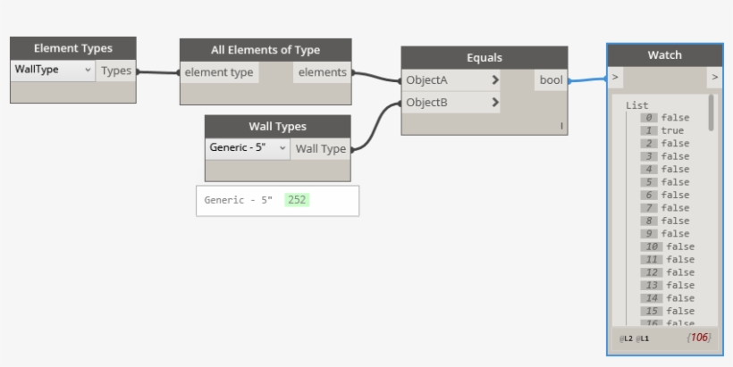Select list index 0 false entry
The width and height of the screenshot is (733, 367).
(x=663, y=118)
